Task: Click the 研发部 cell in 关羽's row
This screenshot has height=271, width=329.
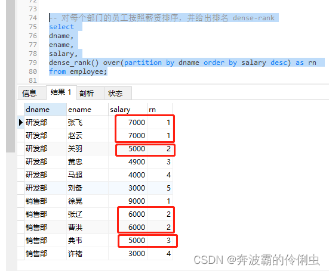Action: 45,149
